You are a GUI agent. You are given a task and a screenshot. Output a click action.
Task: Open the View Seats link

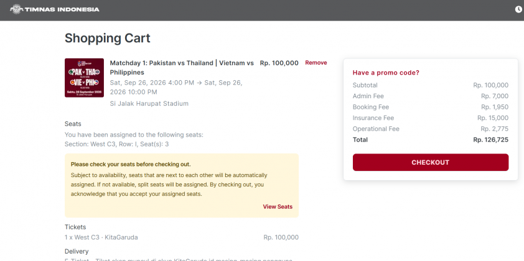[x=278, y=206]
